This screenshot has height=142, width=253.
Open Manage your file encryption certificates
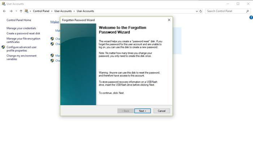[23, 40]
